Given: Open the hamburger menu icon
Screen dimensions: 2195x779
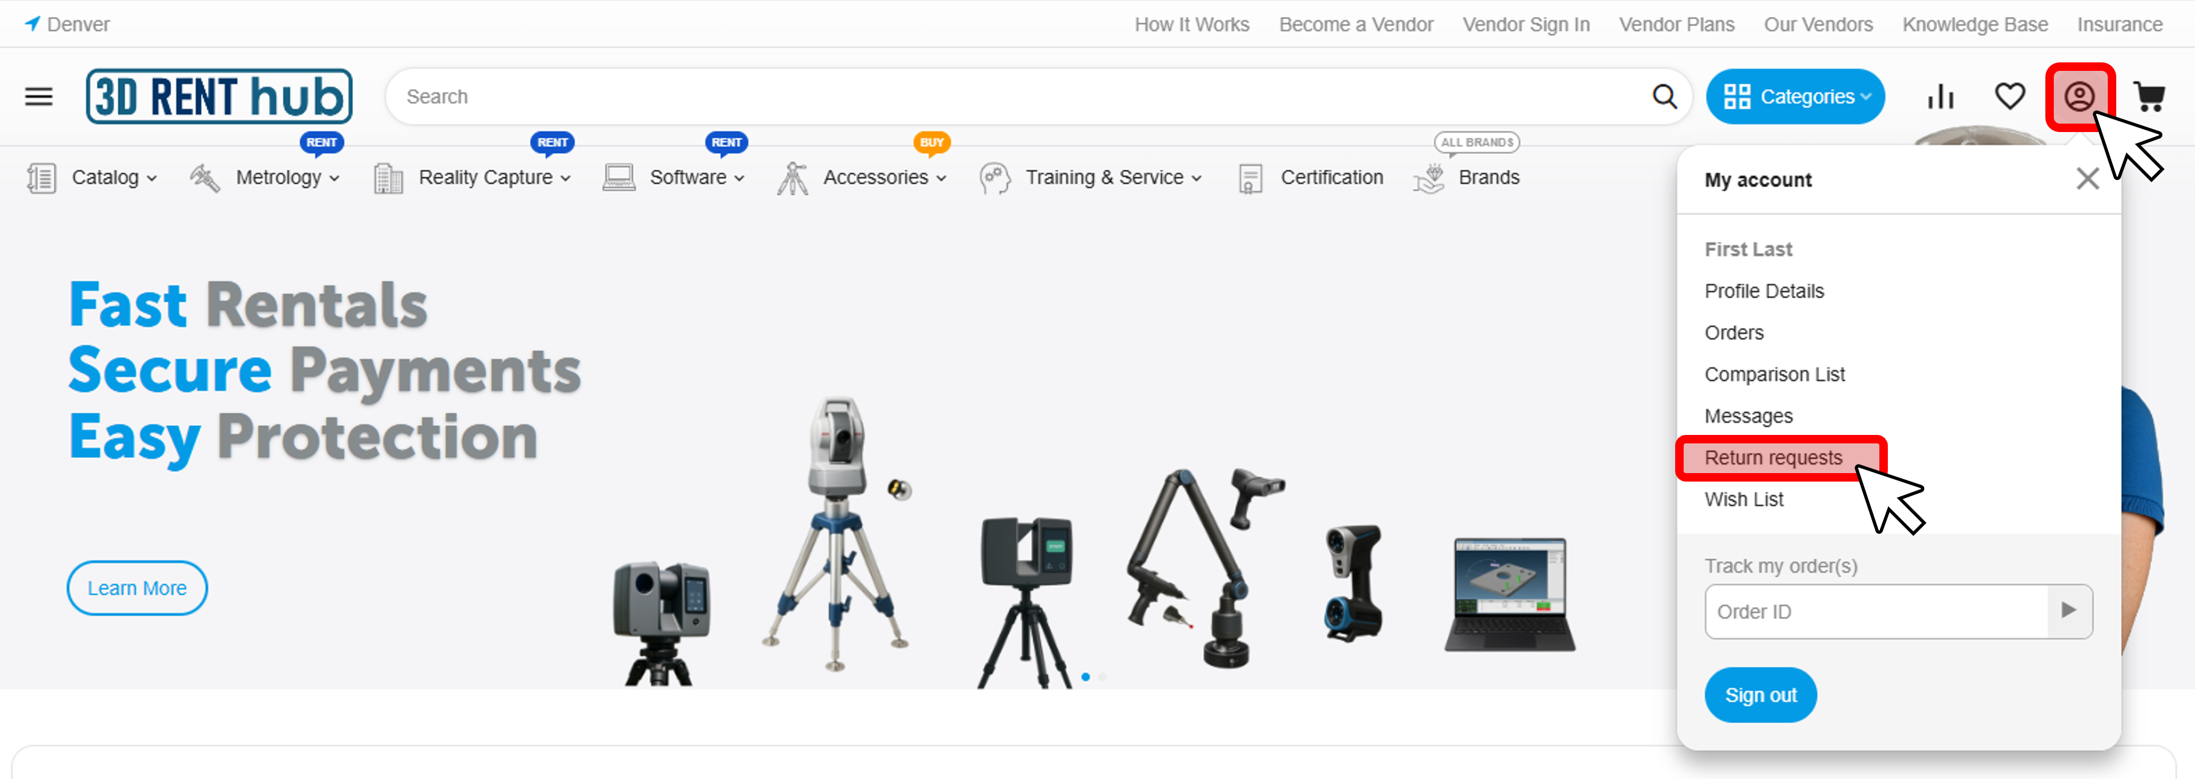Looking at the screenshot, I should (x=38, y=96).
